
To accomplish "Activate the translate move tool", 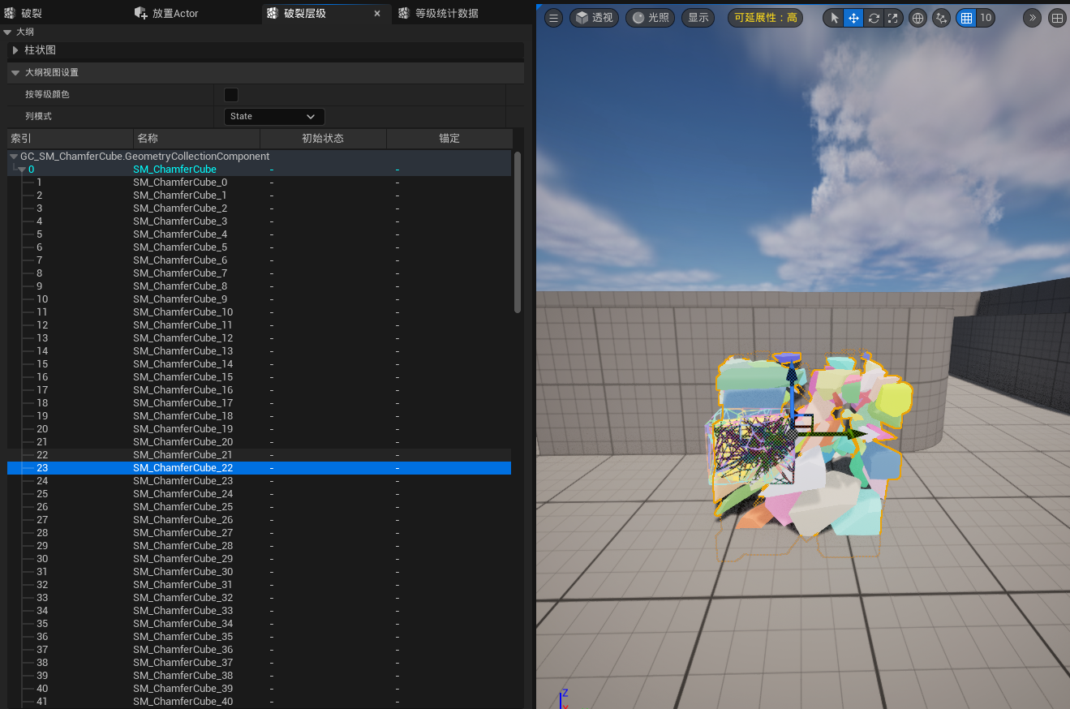I will pyautogui.click(x=853, y=18).
